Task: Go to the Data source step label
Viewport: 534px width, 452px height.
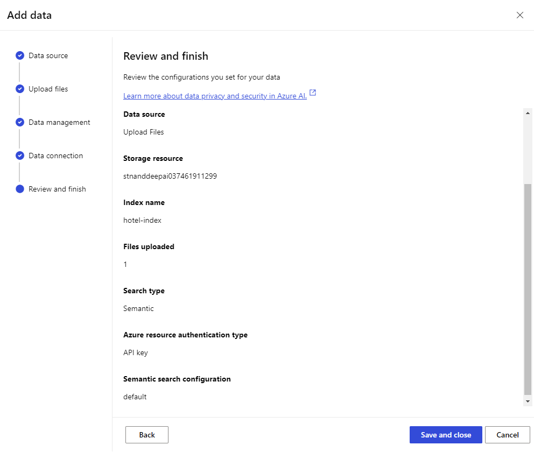Action: pyautogui.click(x=48, y=55)
